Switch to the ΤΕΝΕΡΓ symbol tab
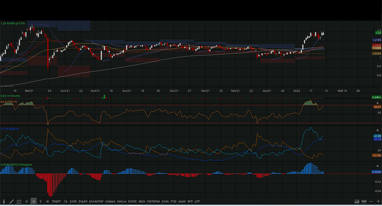The width and height of the screenshot is (382, 206). [x=56, y=201]
